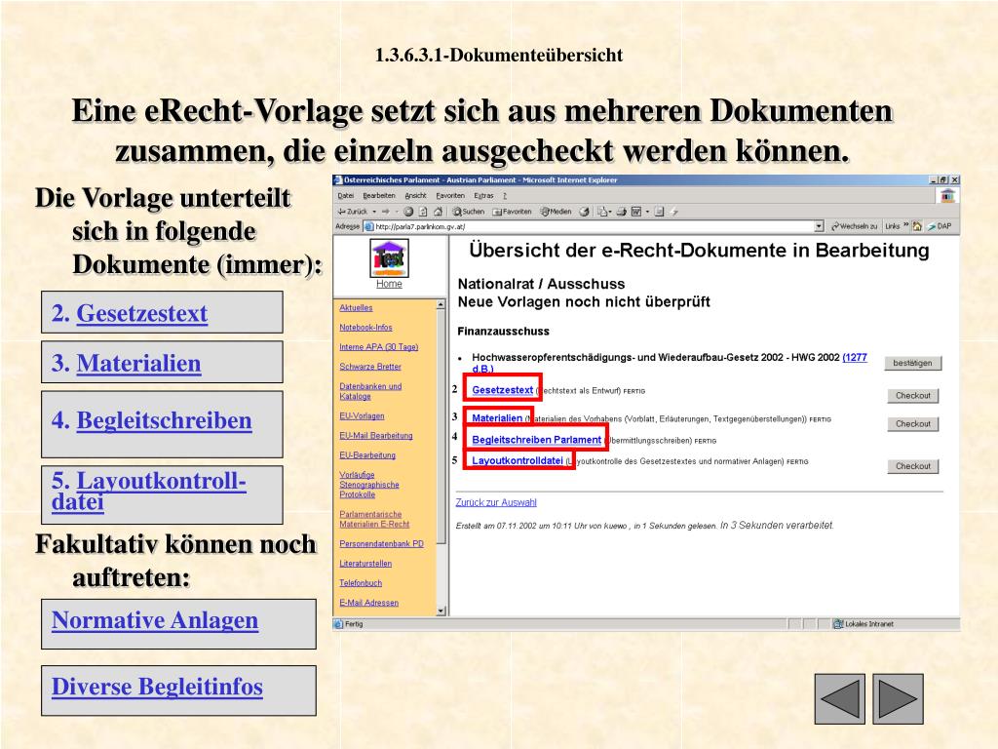Open the Suchen search toolbar button
The width and height of the screenshot is (998, 749).
468,212
